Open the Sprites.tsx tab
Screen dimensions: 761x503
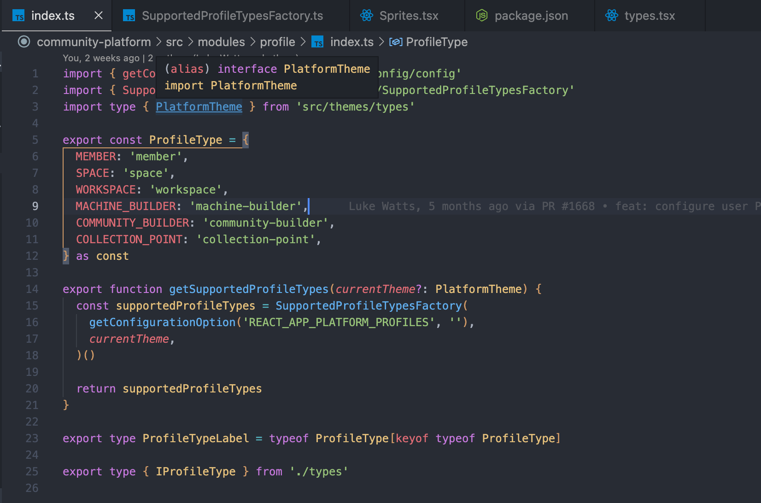click(x=408, y=16)
